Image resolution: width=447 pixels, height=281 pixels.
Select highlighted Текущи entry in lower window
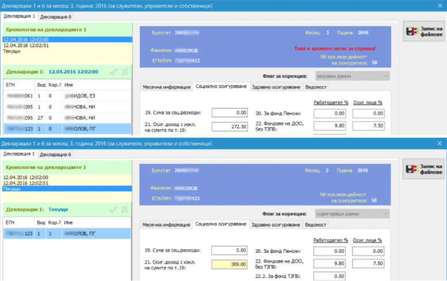(x=67, y=188)
